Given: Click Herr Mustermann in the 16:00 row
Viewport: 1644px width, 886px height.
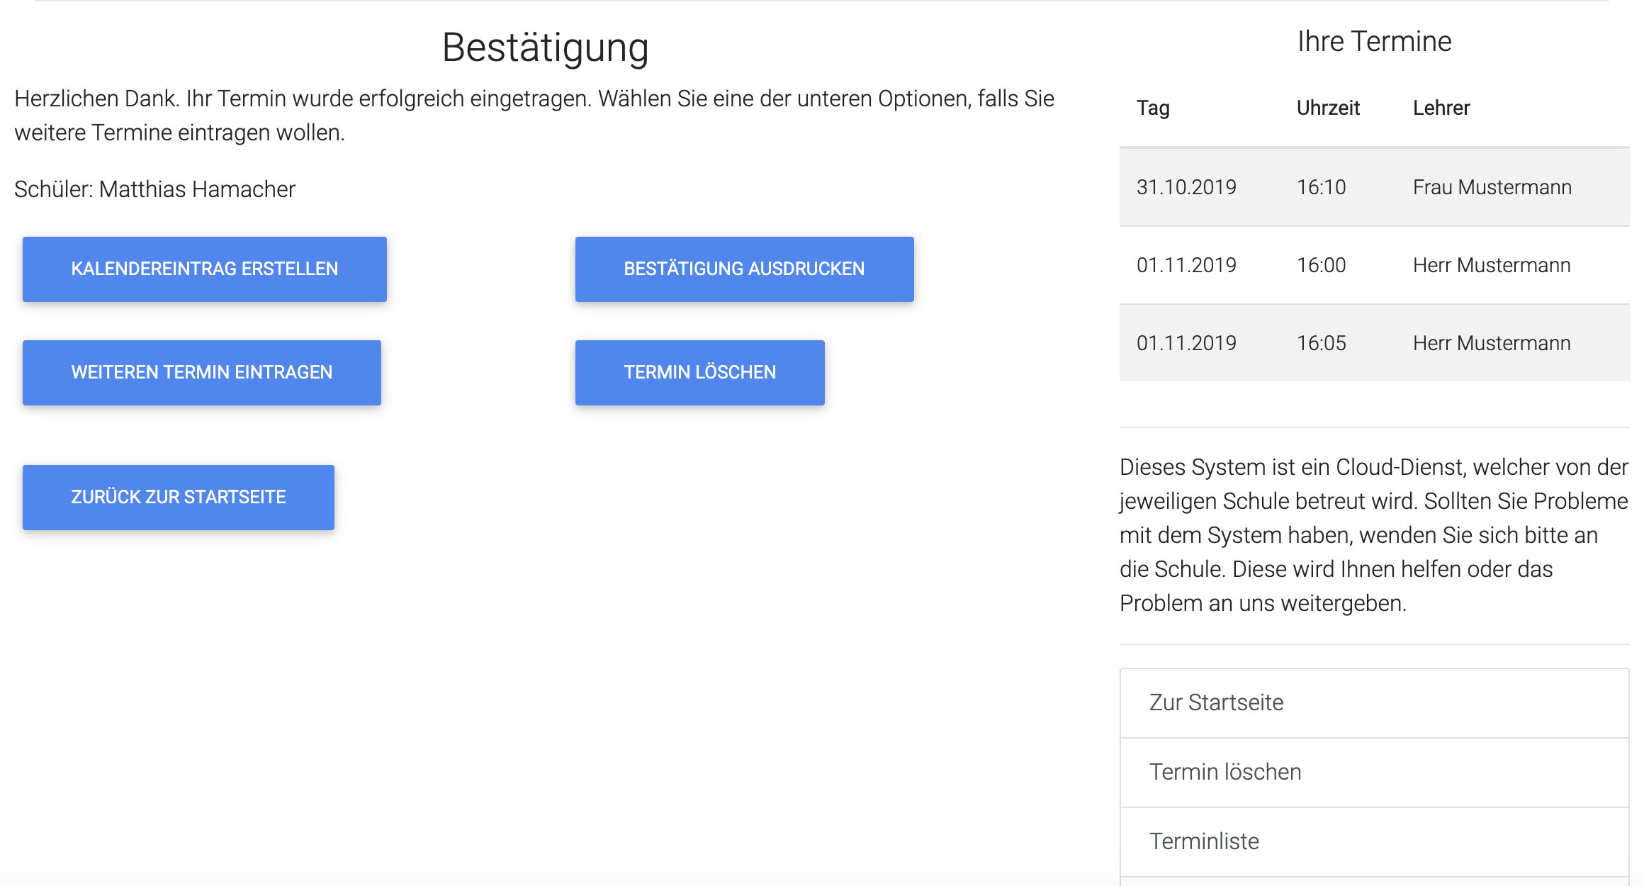Looking at the screenshot, I should pyautogui.click(x=1492, y=265).
